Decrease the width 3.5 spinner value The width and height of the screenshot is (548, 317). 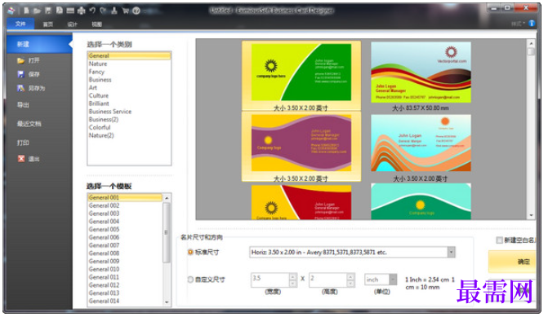tap(292, 283)
